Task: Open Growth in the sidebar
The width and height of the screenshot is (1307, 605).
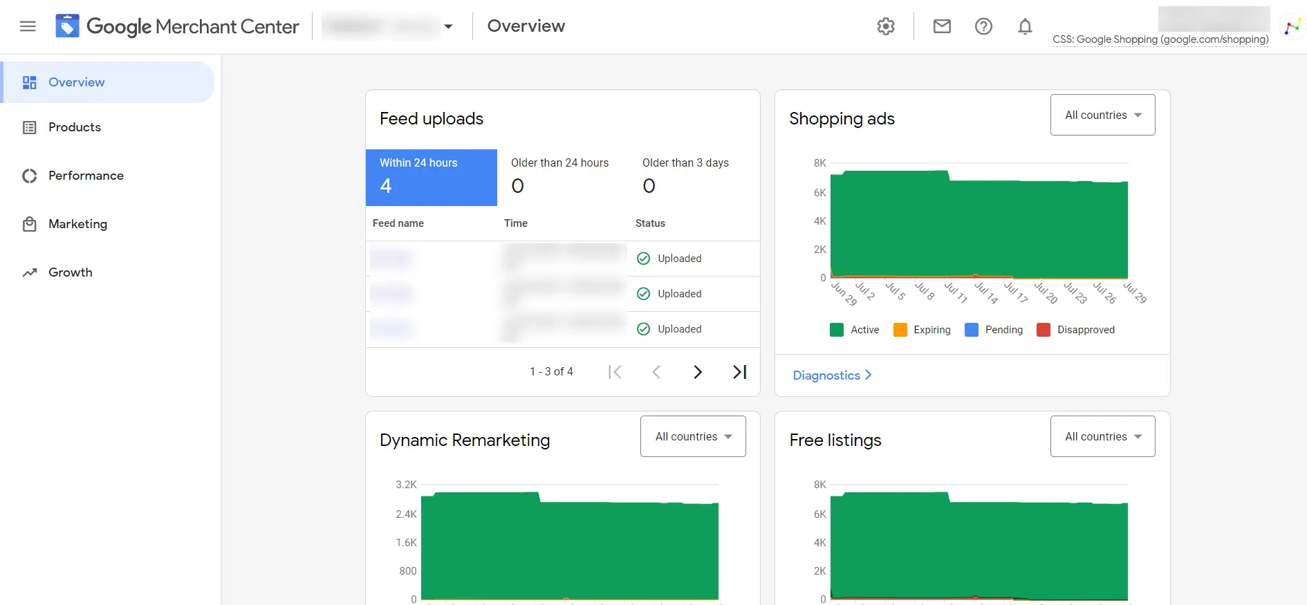Action: click(70, 272)
